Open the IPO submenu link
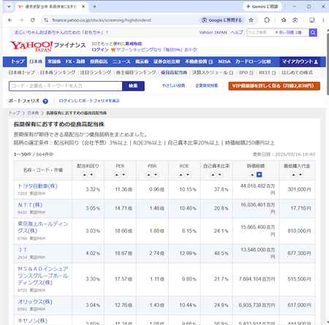329x325 pixels. click(246, 72)
